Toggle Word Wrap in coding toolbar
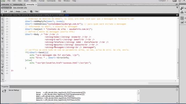The image size is (186, 104). coord(2,53)
